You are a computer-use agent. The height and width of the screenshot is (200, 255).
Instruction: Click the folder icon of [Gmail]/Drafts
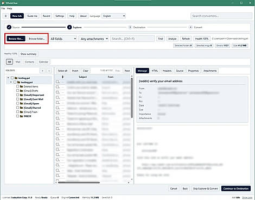pos(21,91)
